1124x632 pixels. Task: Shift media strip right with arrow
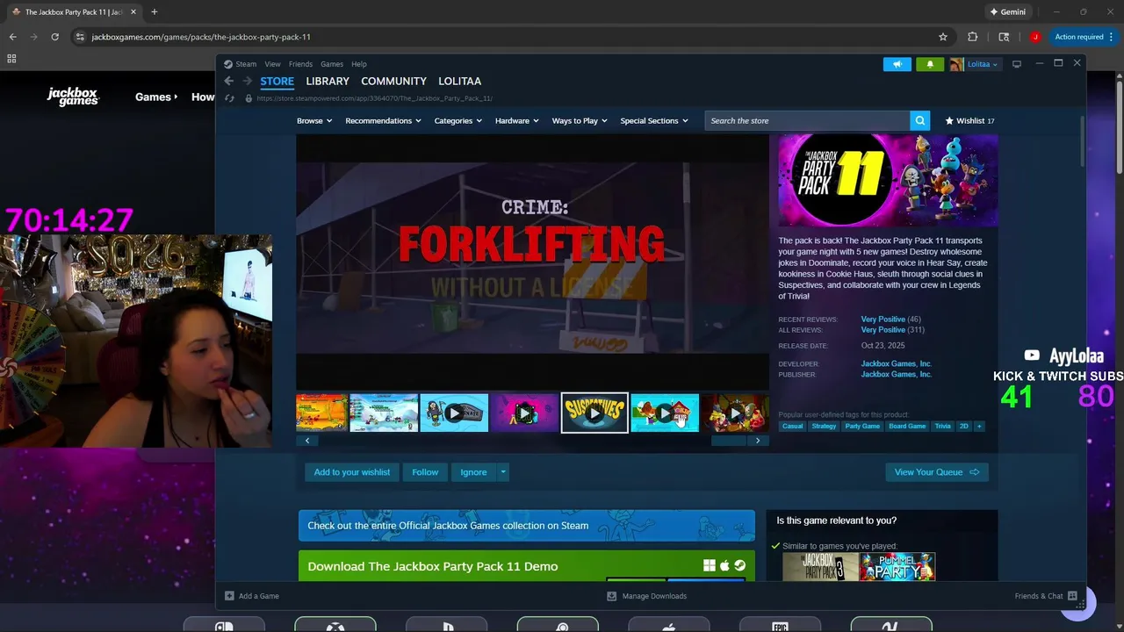pos(758,441)
